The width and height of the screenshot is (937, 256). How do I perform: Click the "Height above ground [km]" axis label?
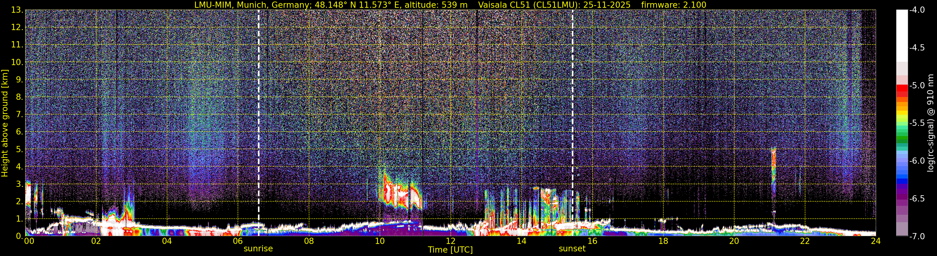coord(5,123)
